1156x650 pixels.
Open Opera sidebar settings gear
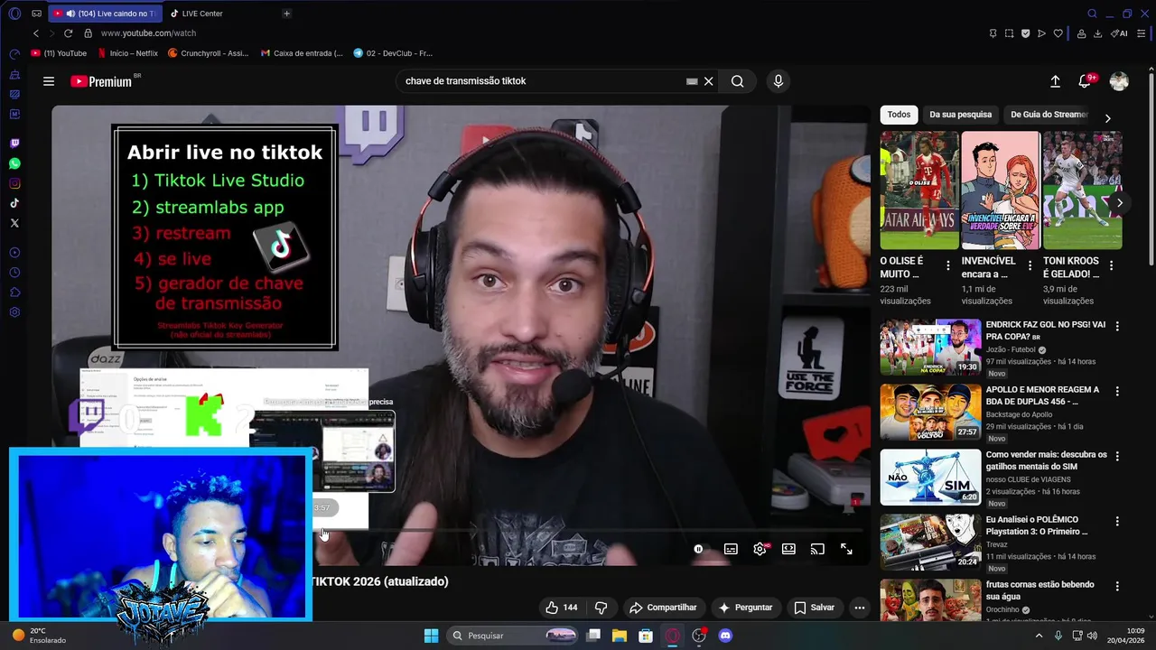(x=14, y=312)
